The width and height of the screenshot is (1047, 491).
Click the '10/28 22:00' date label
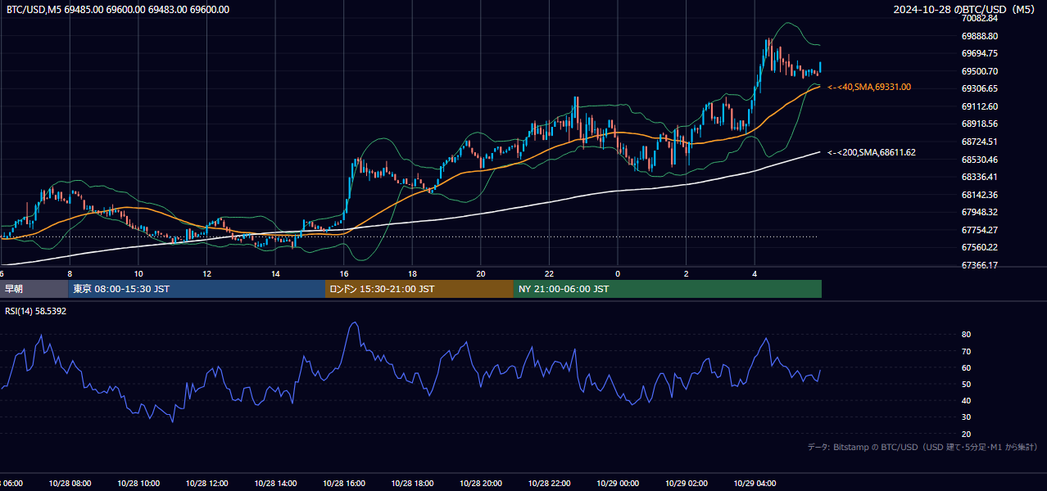[549, 483]
